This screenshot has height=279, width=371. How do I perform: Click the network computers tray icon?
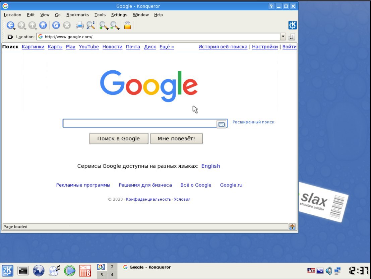(337, 271)
